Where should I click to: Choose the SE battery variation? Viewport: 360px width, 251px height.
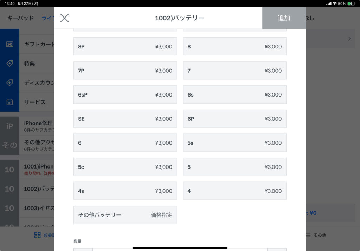click(125, 119)
